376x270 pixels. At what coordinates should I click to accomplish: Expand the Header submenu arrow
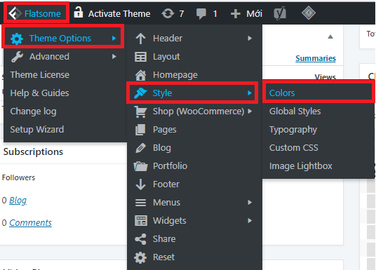point(250,38)
